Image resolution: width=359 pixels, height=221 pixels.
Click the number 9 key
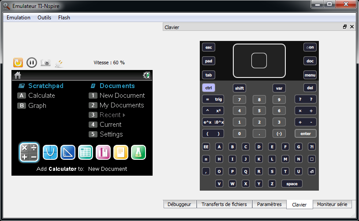click(279, 99)
